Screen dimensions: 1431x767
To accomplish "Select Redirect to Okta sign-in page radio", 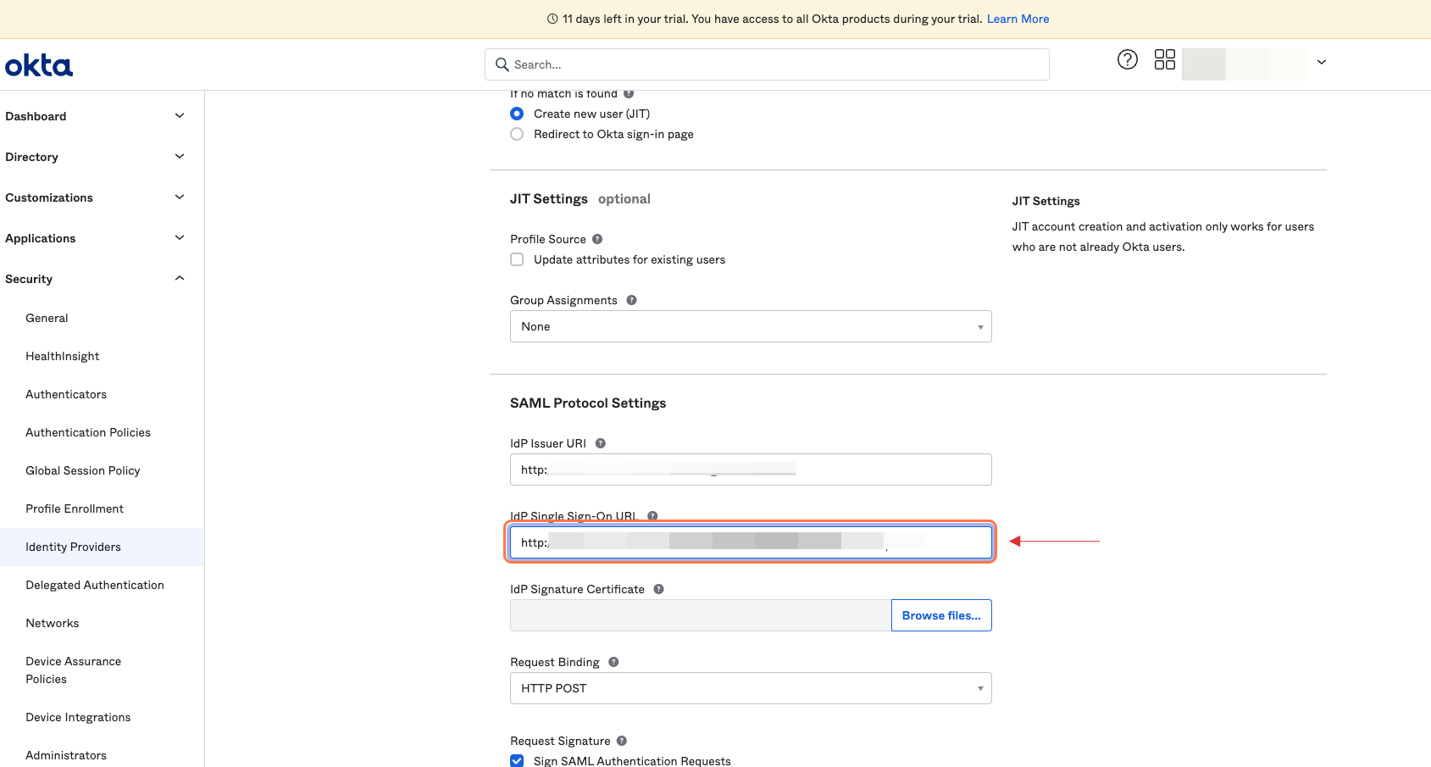I will (517, 134).
